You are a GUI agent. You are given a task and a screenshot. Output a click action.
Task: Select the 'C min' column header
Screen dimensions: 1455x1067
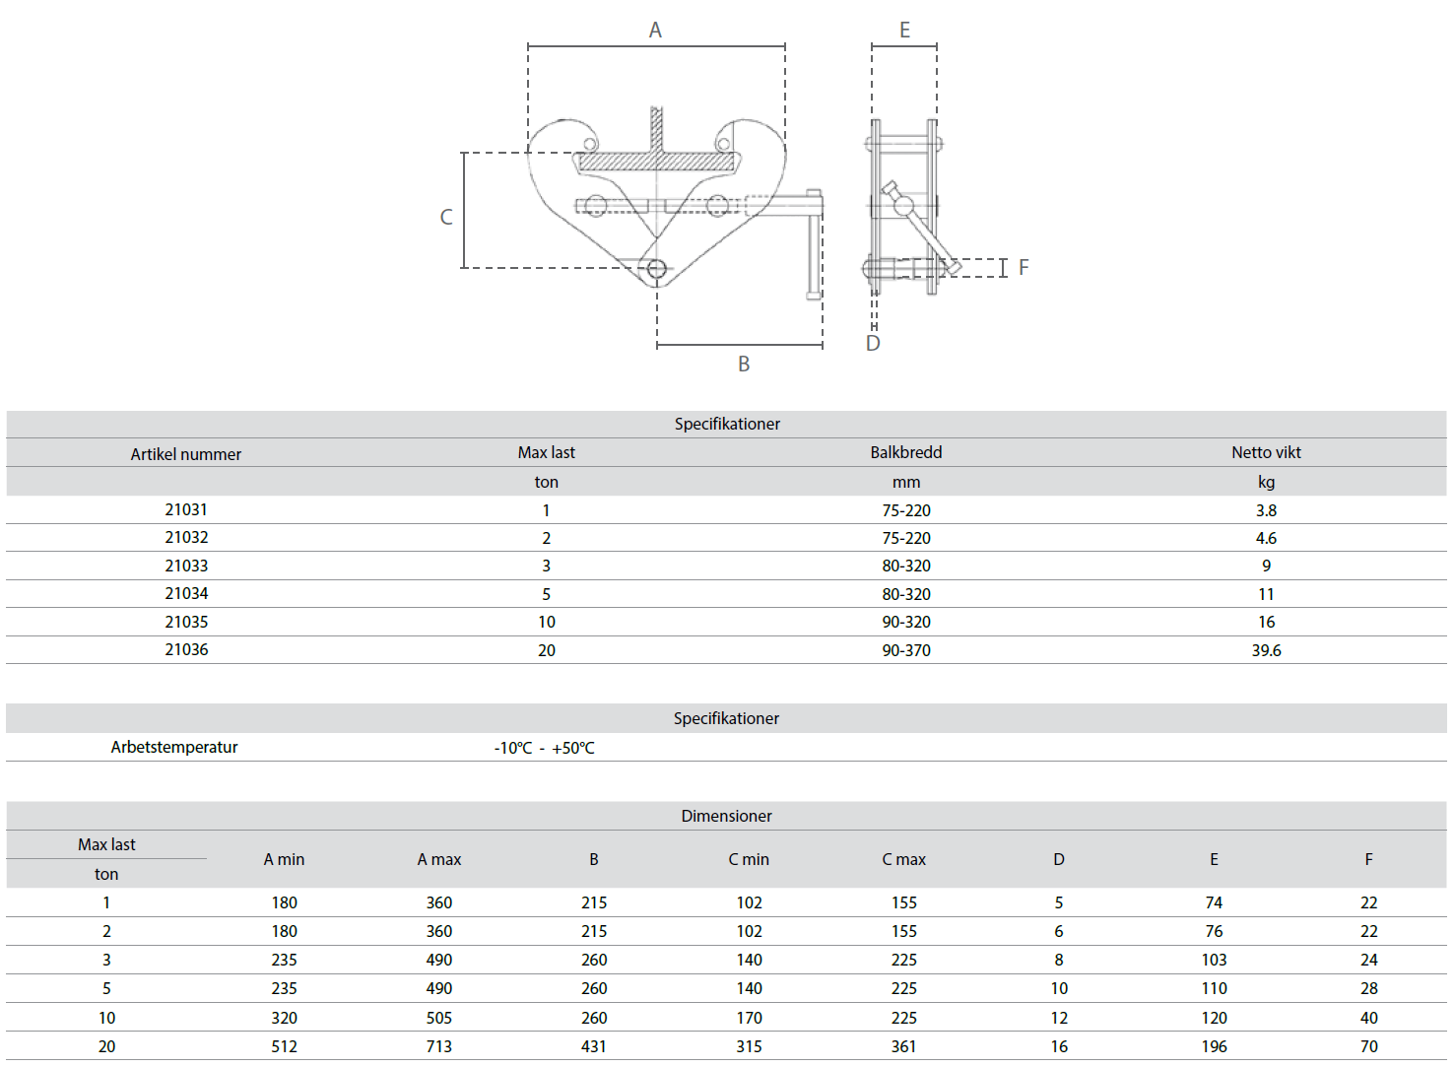749,859
